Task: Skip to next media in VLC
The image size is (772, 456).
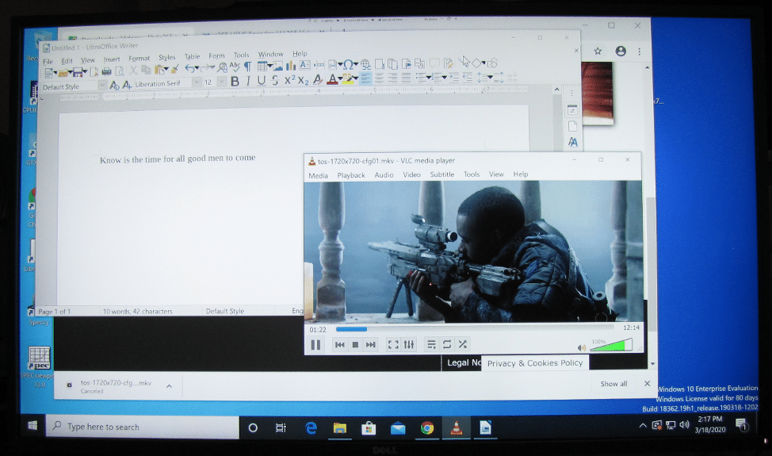Action: (x=371, y=345)
